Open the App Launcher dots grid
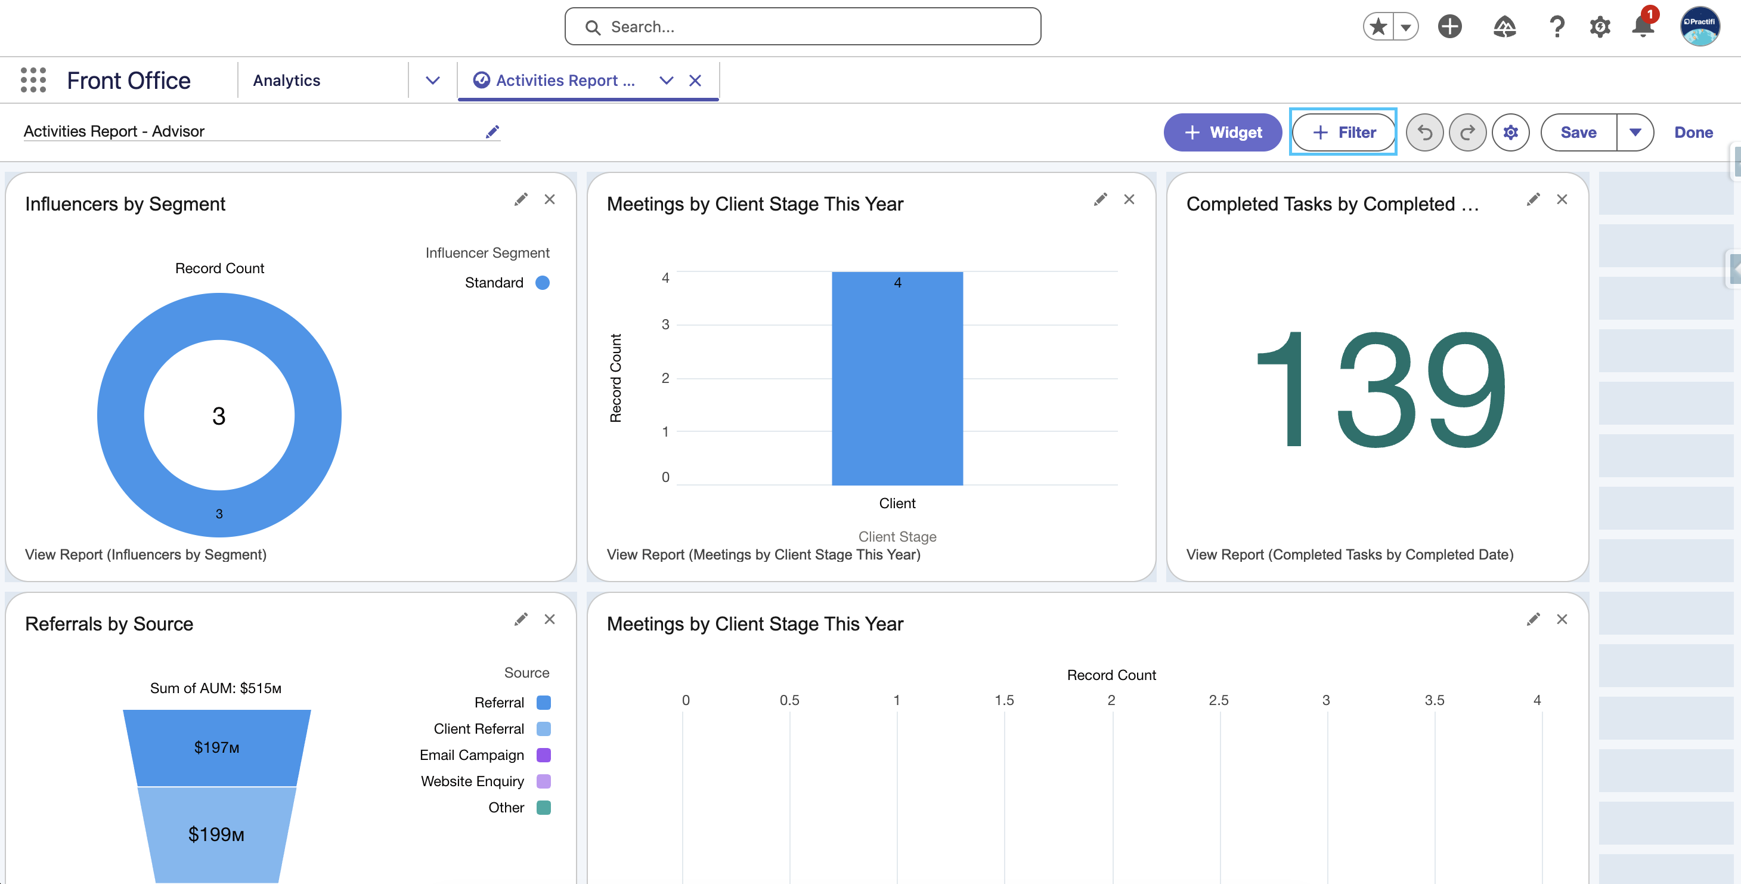The height and width of the screenshot is (884, 1741). (33, 80)
